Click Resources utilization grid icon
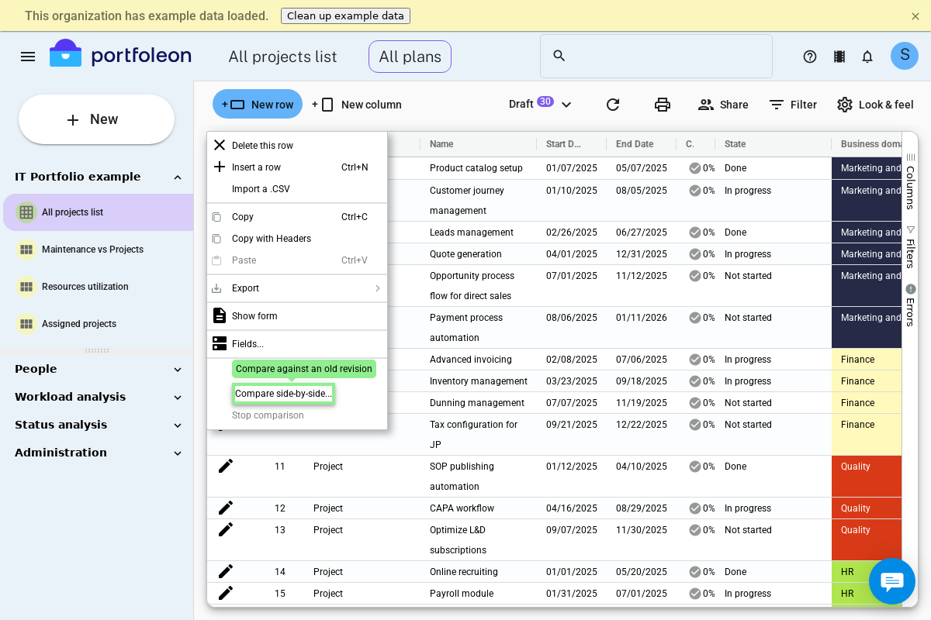This screenshot has width=931, height=620. coord(26,287)
